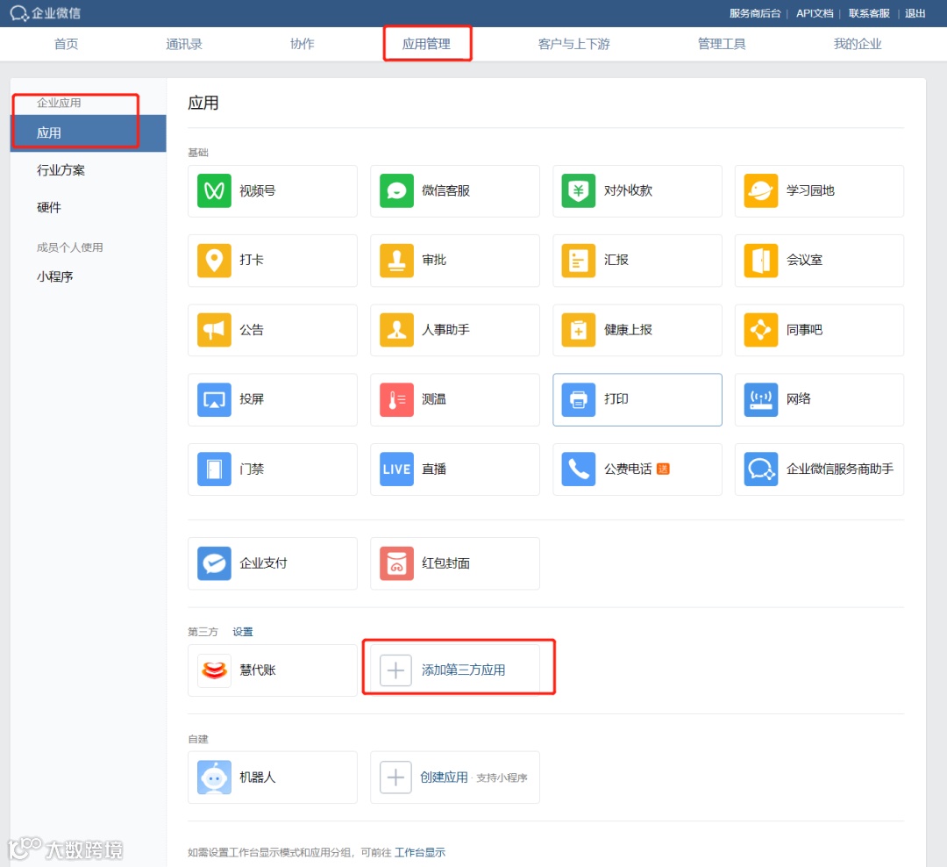Switch to the 管理工具 tab
947x867 pixels.
pos(722,44)
